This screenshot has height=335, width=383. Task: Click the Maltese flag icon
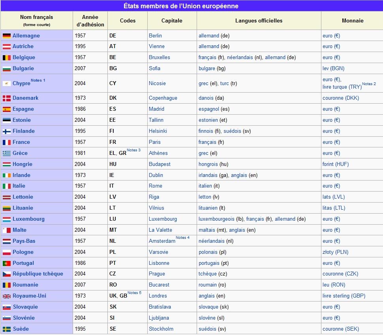[x=7, y=230]
